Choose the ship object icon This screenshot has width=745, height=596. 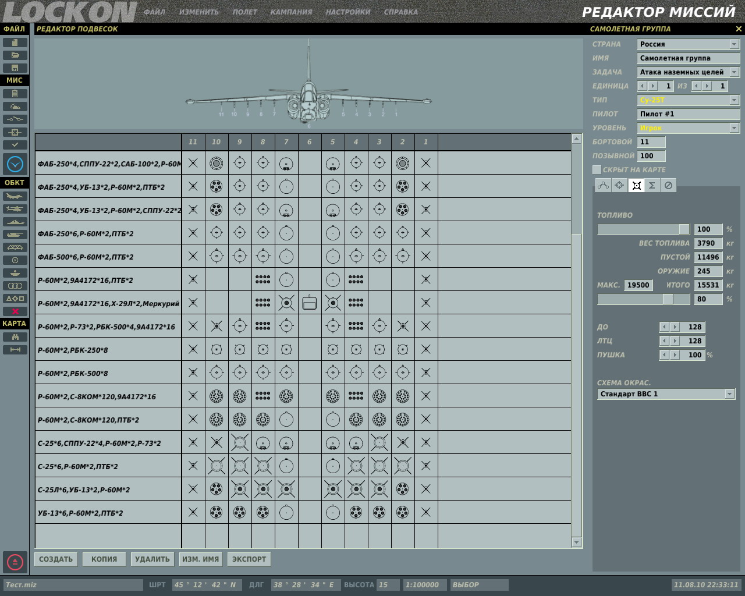point(15,222)
